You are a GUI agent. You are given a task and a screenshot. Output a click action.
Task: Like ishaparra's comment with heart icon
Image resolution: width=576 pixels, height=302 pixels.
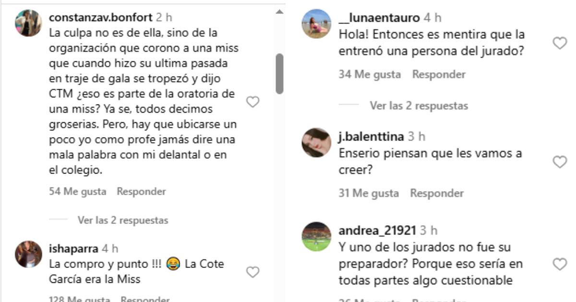coord(252,272)
